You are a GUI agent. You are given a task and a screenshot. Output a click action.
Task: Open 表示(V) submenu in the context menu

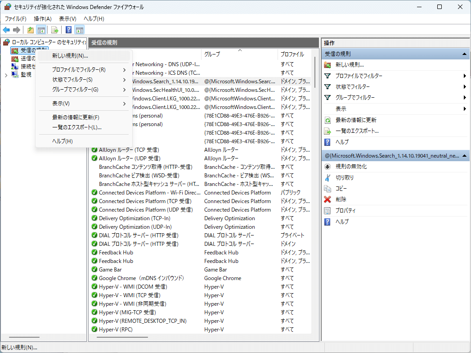tap(84, 104)
